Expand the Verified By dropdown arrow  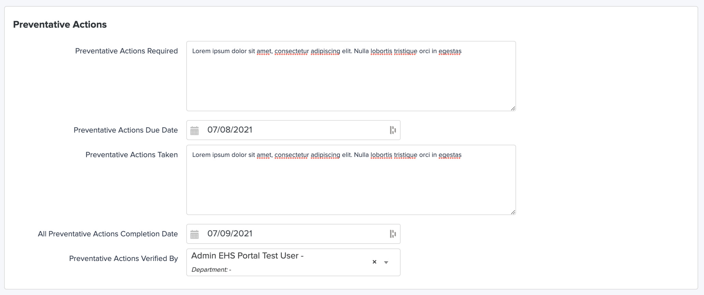pyautogui.click(x=386, y=262)
